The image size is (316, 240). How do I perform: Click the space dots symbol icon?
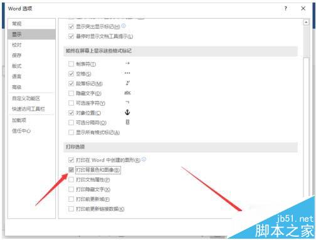(127, 73)
